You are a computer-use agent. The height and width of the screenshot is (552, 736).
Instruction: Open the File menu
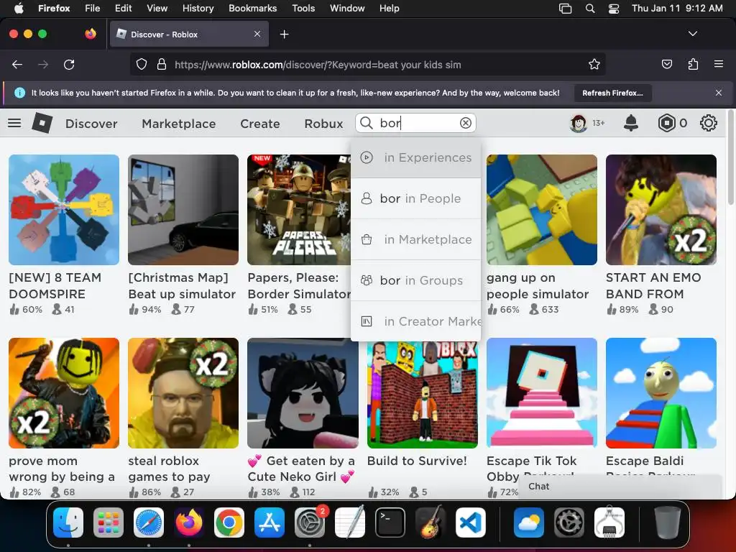click(92, 9)
